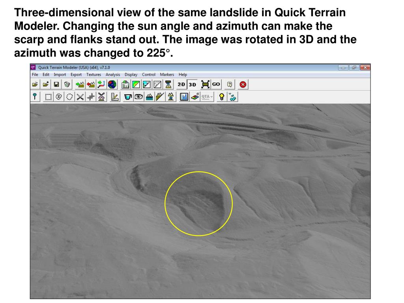Open the Analysis menu
This screenshot has height=303, width=404.
[112, 75]
